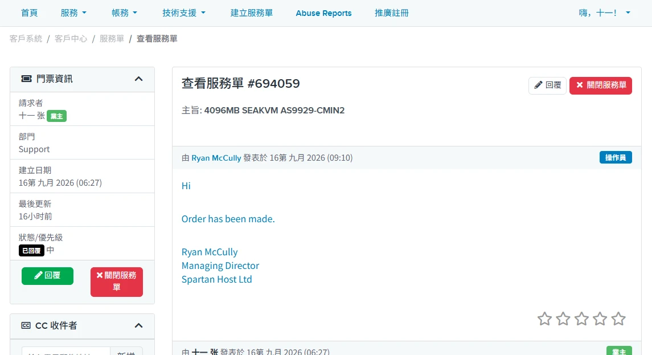Viewport: 652px width, 355px height.
Task: Click the fifth rating star
Action: [618, 319]
